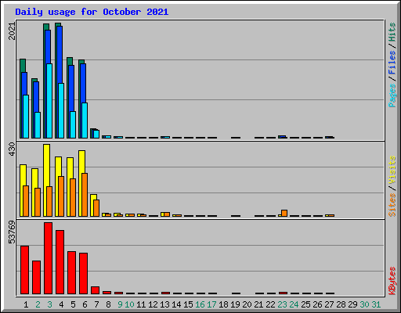Click x-axis day label '7'

click(x=96, y=304)
